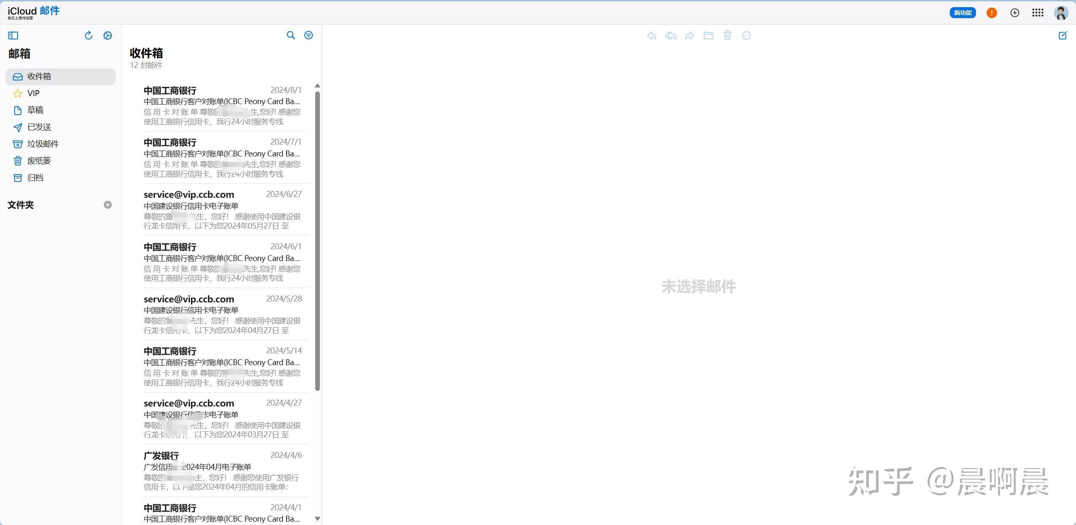The width and height of the screenshot is (1076, 525).
Task: Compose a new email
Action: coord(1063,35)
